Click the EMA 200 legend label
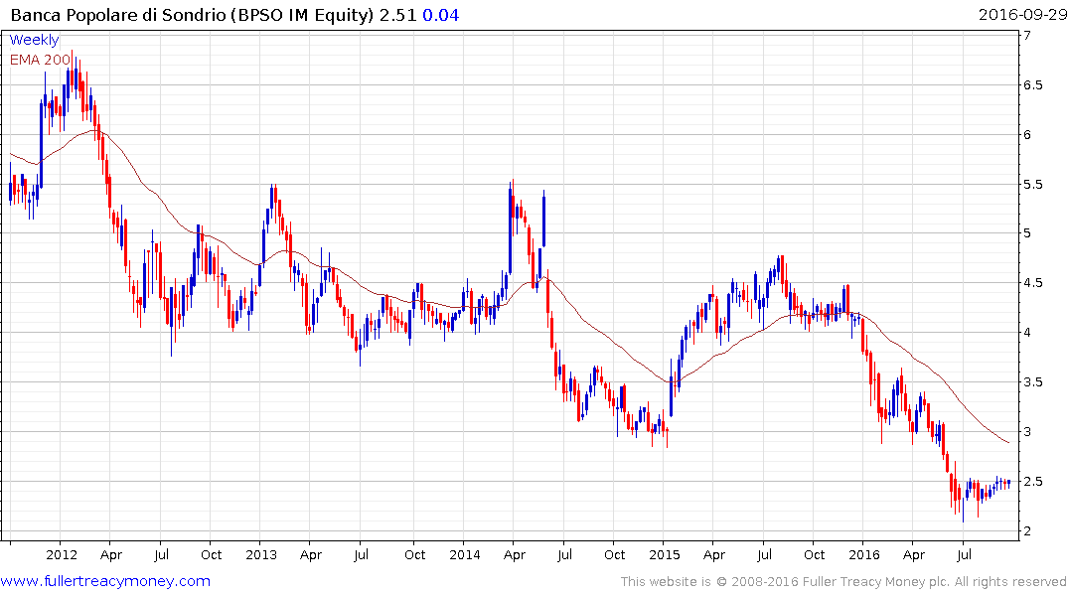 pos(40,60)
